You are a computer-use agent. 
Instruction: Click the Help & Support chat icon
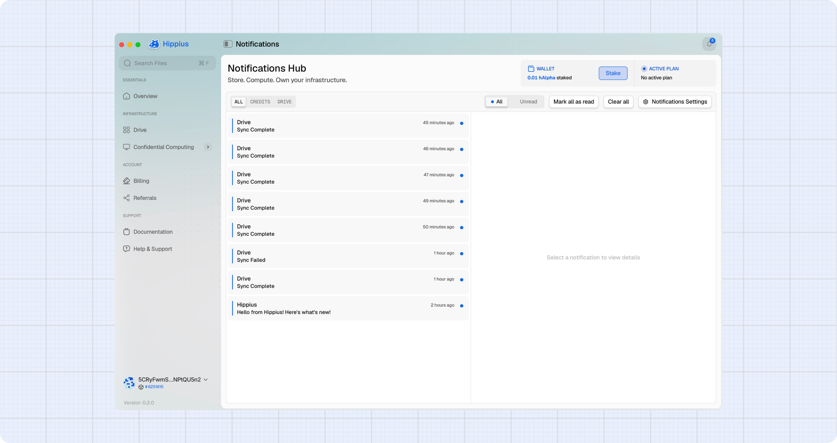pos(126,249)
